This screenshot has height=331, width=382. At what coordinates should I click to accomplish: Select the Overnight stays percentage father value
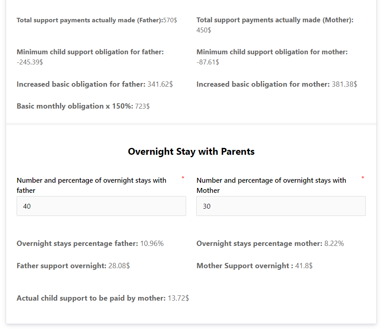coord(152,243)
